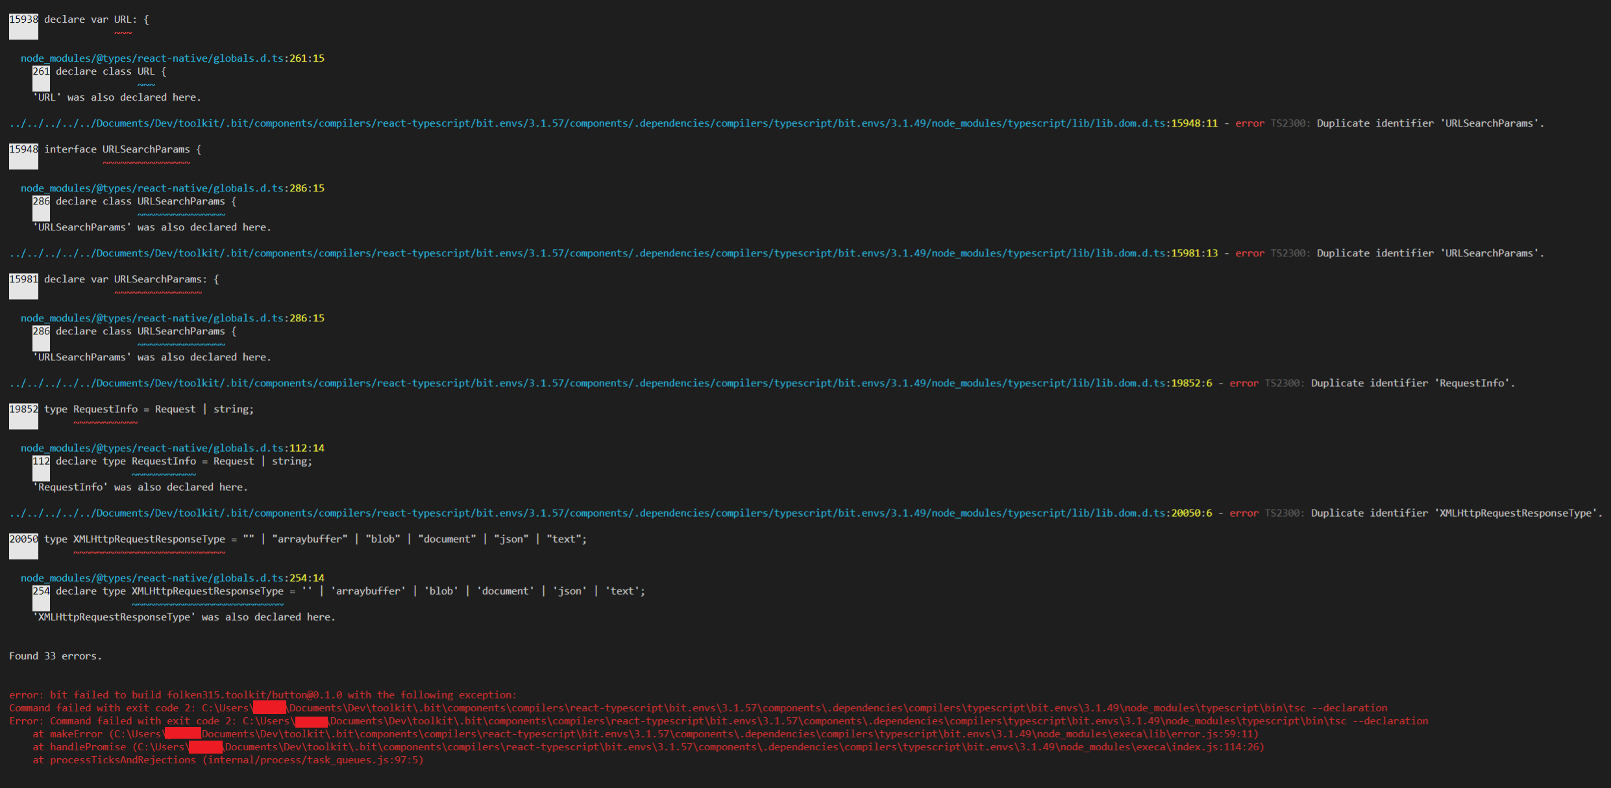Click 'at processTicksAndRejections' stack trace line
The width and height of the screenshot is (1611, 788).
[x=228, y=759]
